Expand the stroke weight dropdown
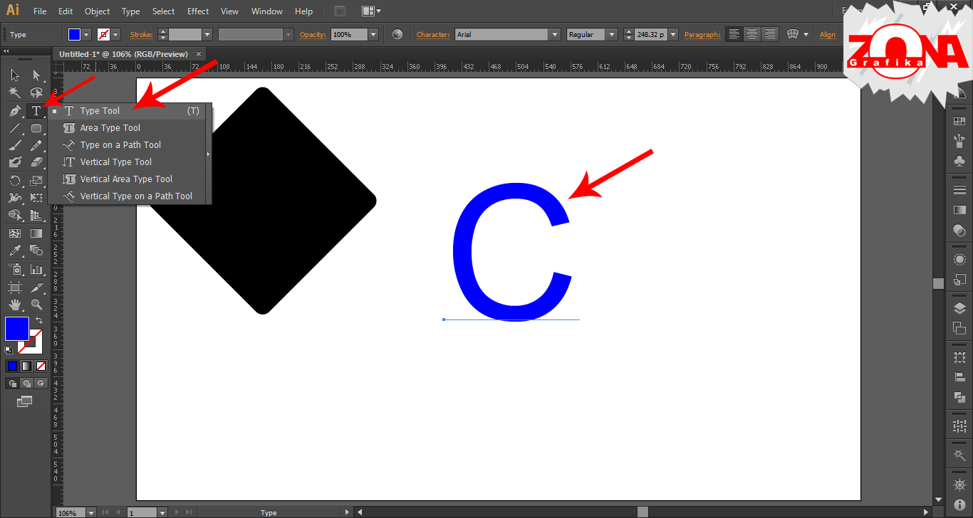This screenshot has width=973, height=518. [x=207, y=34]
